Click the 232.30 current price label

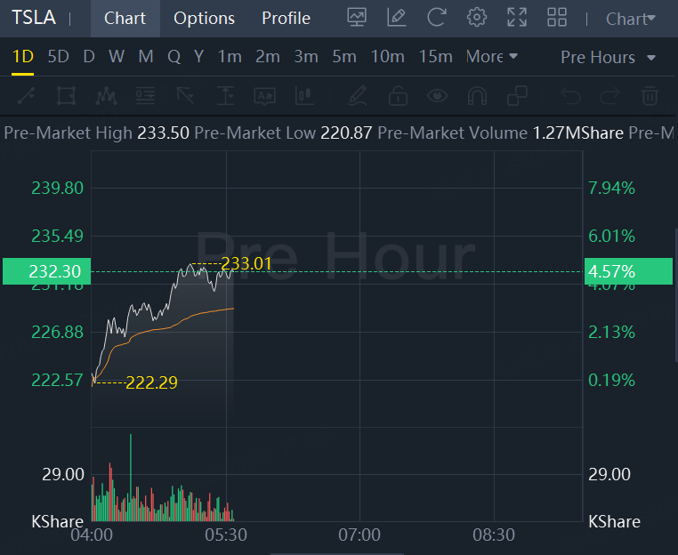tap(46, 271)
